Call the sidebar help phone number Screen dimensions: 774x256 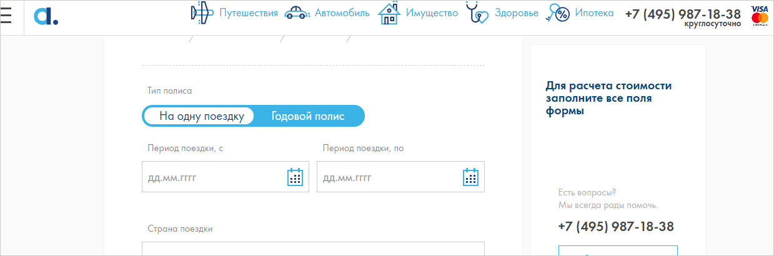tap(615, 227)
